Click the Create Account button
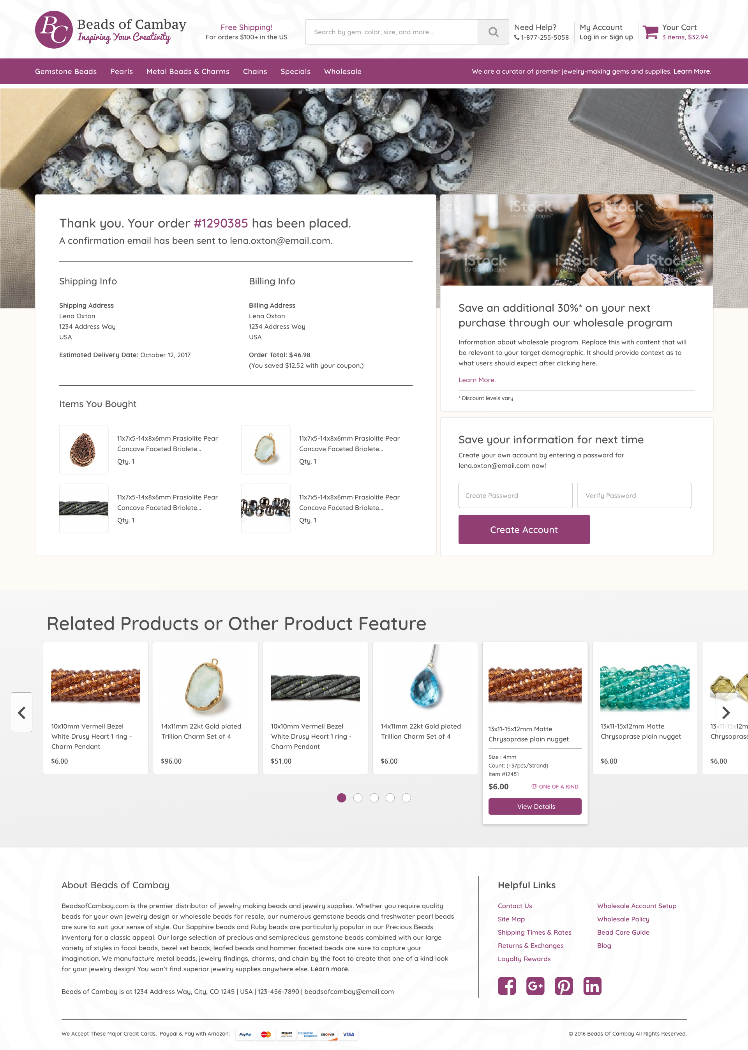 tap(524, 529)
